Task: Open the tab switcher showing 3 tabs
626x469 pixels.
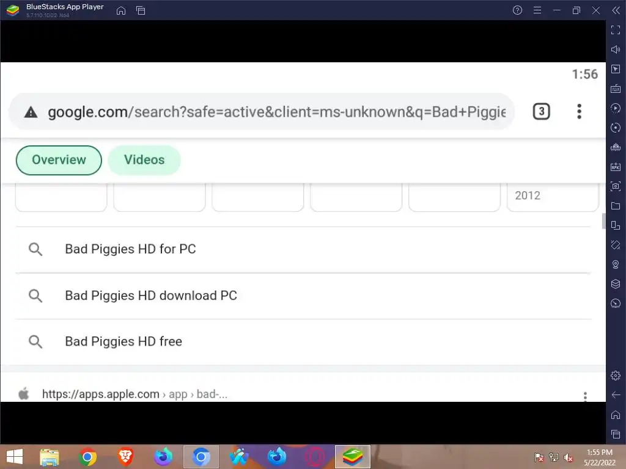Action: tap(542, 112)
